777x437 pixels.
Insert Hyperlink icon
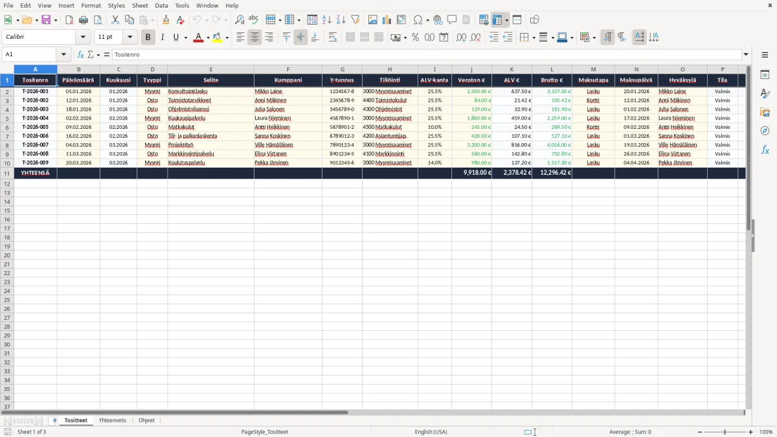[438, 20]
